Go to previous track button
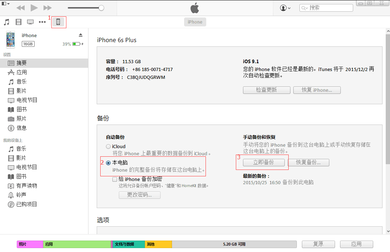Screen dimensions: 390x252 coord(21,8)
